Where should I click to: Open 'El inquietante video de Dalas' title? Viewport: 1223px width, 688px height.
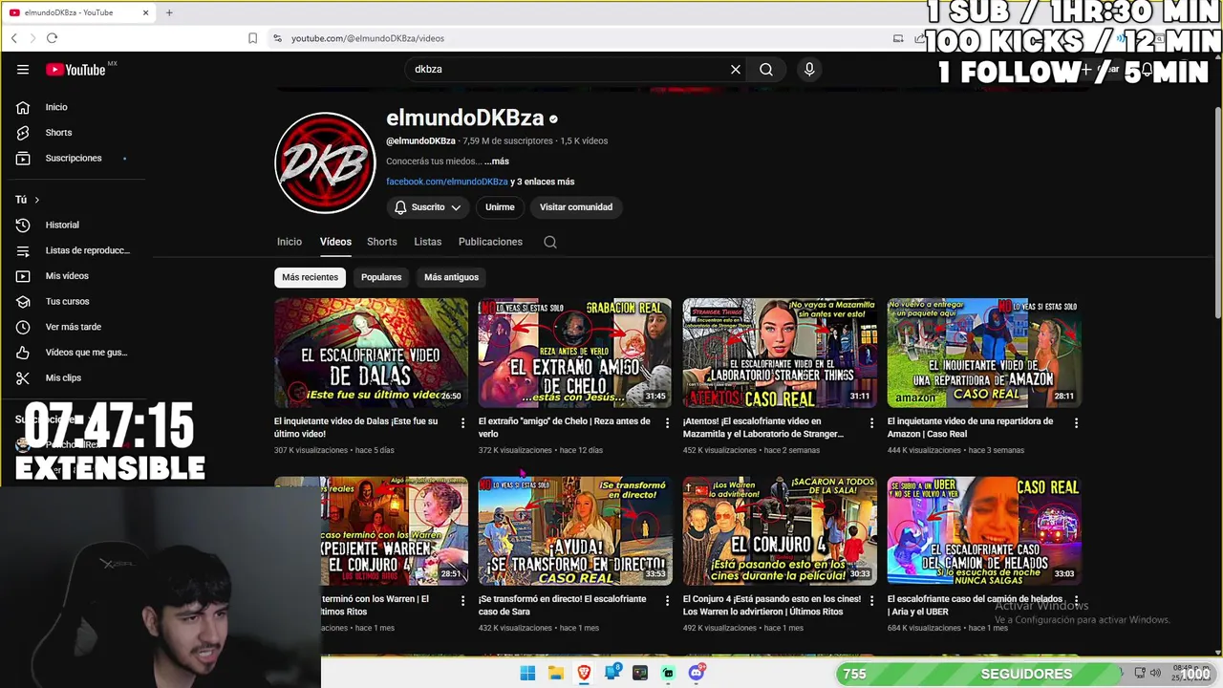(356, 427)
